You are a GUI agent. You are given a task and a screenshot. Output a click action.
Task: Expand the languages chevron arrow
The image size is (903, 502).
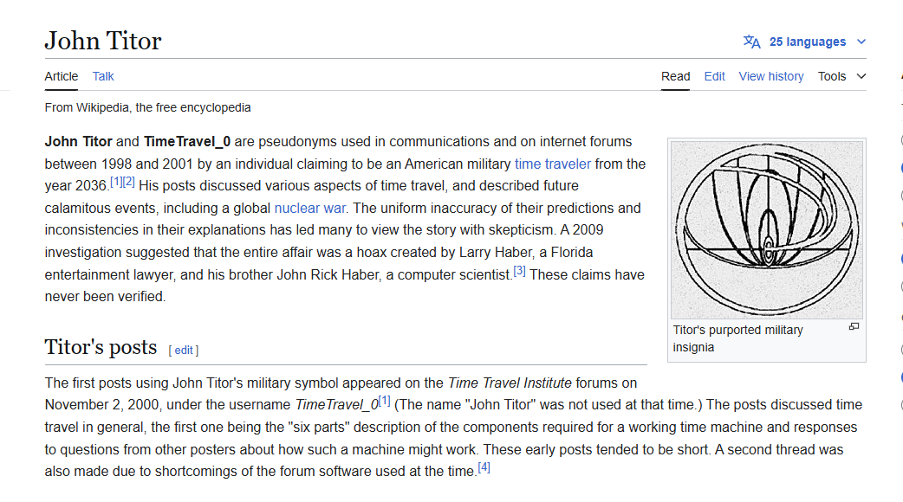pos(861,42)
